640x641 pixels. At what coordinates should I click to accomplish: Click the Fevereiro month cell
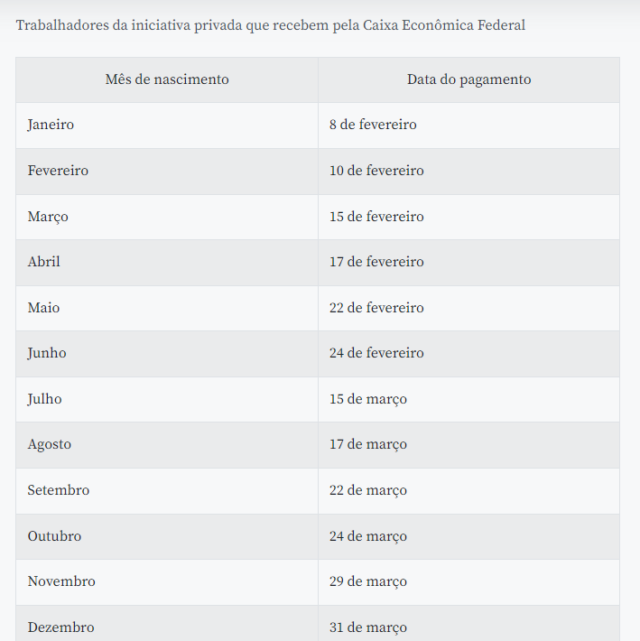58,171
